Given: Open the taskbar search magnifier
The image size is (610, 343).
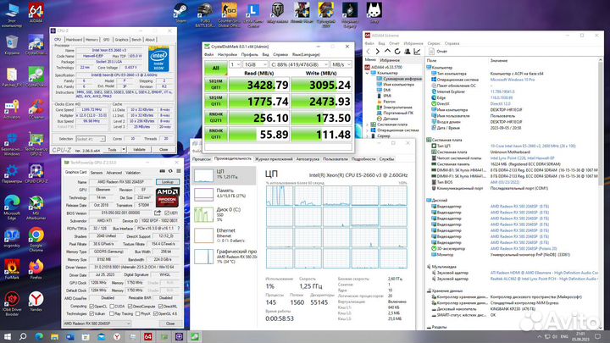Looking at the screenshot, I should point(23,336).
